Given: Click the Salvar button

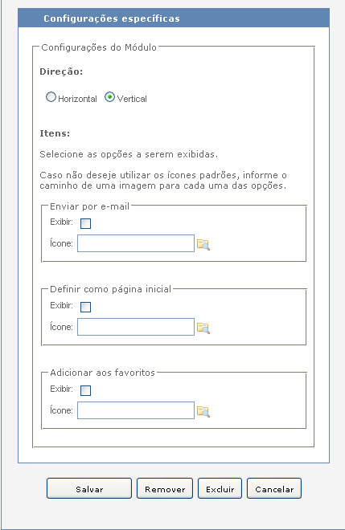Looking at the screenshot, I should pyautogui.click(x=89, y=488).
